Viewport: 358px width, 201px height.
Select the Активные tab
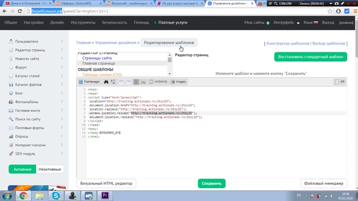[22, 169]
